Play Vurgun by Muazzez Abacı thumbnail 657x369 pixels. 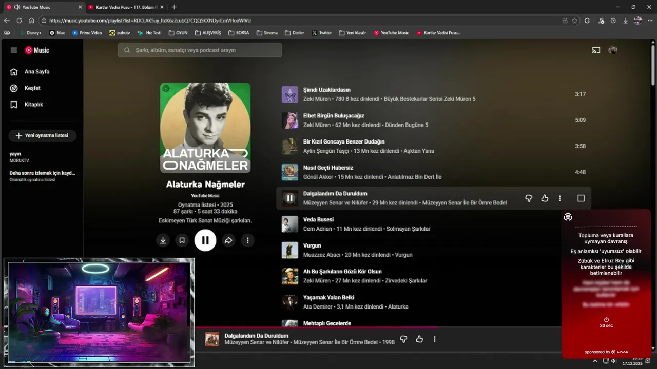[290, 250]
